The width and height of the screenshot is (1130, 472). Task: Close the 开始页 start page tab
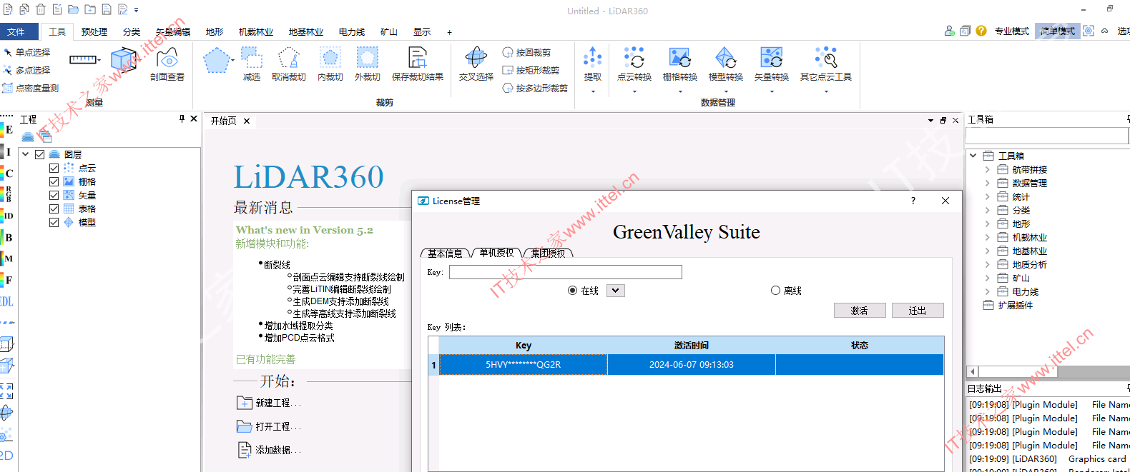[x=247, y=121]
